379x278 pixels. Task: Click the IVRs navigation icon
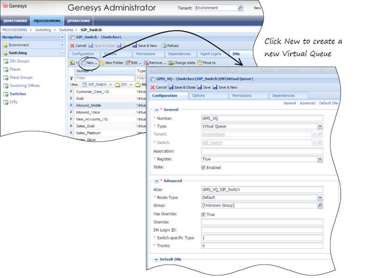pos(6,102)
